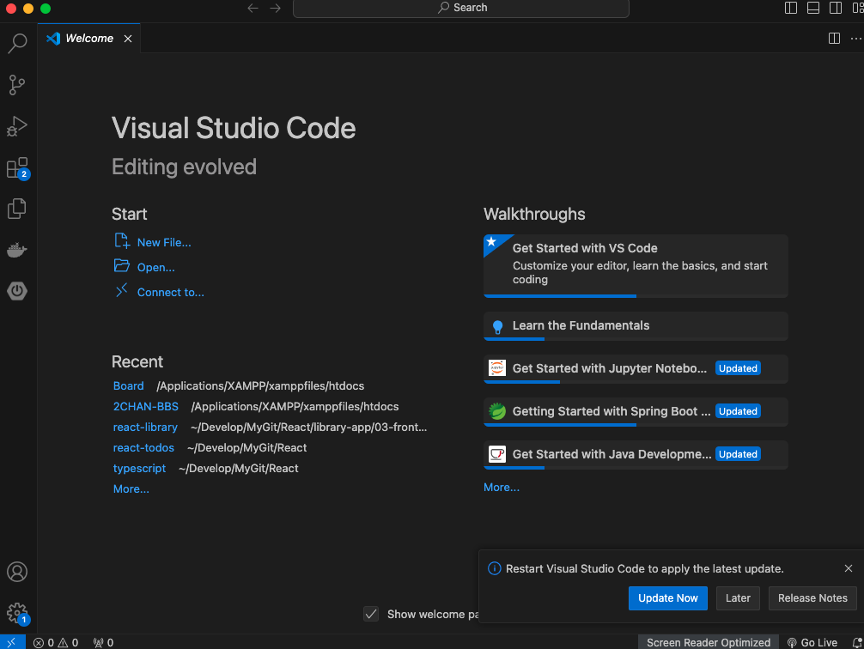Screen dimensions: 864x649
Task: Click the Connect to remote icon
Action: (122, 290)
